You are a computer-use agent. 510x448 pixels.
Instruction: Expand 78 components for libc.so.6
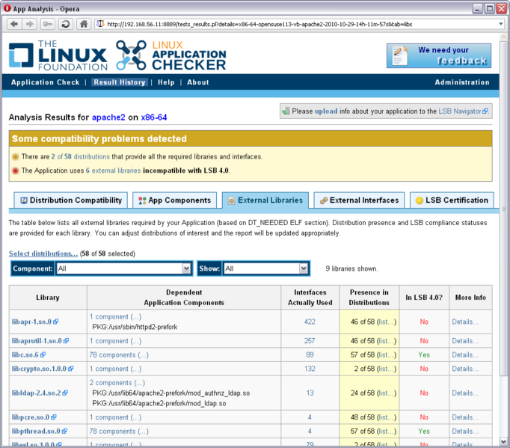[119, 355]
